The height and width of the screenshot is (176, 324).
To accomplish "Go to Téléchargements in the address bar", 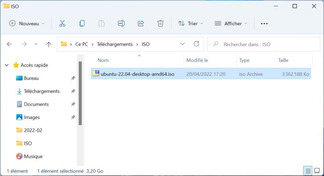I will point(115,44).
